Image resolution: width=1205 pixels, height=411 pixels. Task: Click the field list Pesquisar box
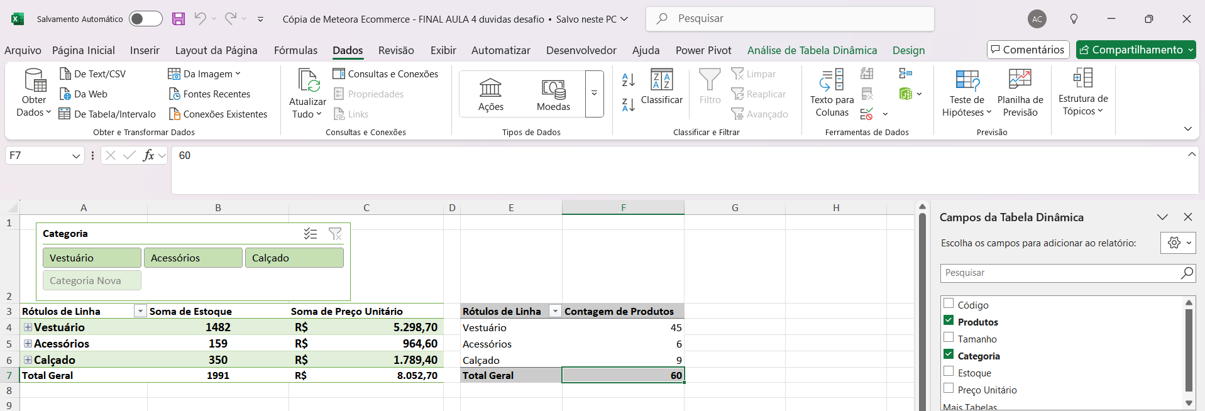[1068, 273]
